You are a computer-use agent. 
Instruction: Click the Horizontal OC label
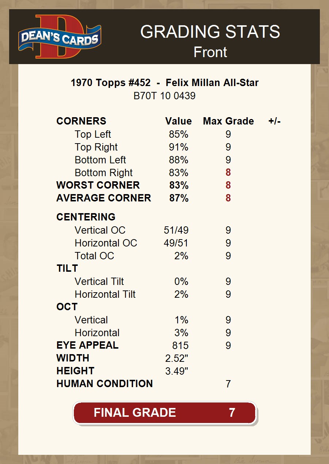pos(106,243)
